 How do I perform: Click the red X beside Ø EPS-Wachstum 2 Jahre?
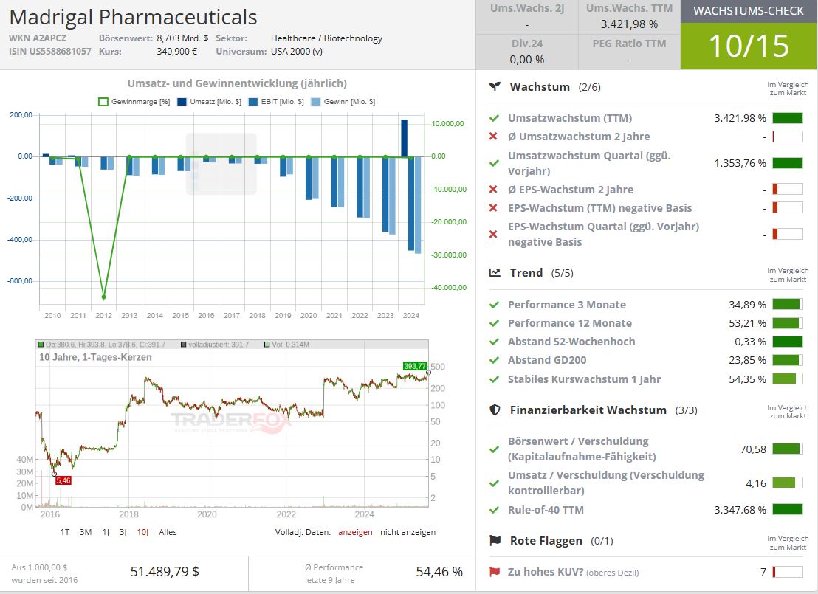pyautogui.click(x=493, y=190)
